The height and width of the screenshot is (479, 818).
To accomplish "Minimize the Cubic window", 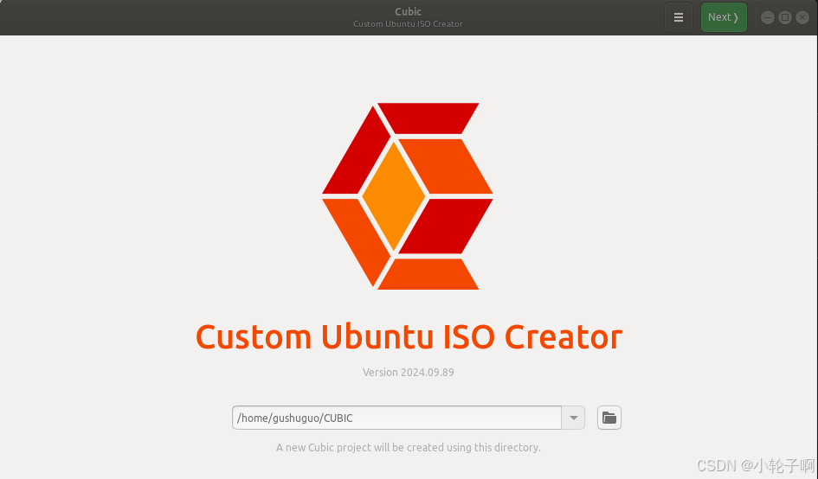I will [768, 17].
